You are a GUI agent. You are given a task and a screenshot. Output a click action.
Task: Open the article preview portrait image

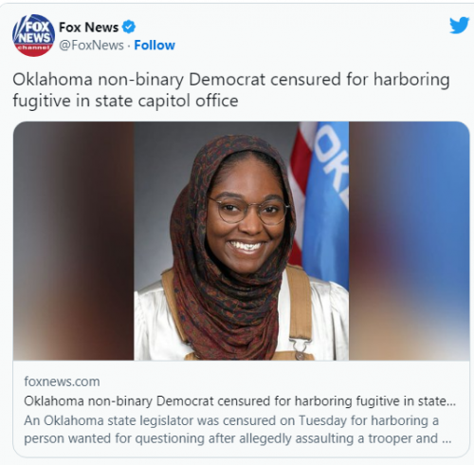coord(241,241)
